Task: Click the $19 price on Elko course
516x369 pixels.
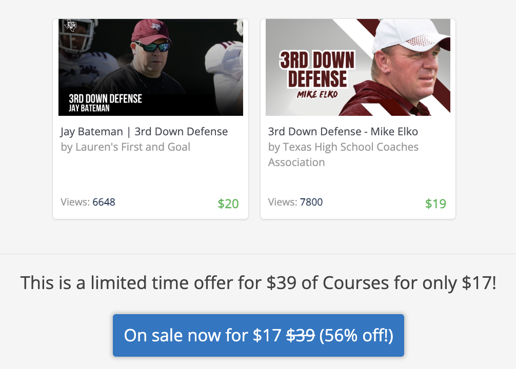Action: click(435, 204)
